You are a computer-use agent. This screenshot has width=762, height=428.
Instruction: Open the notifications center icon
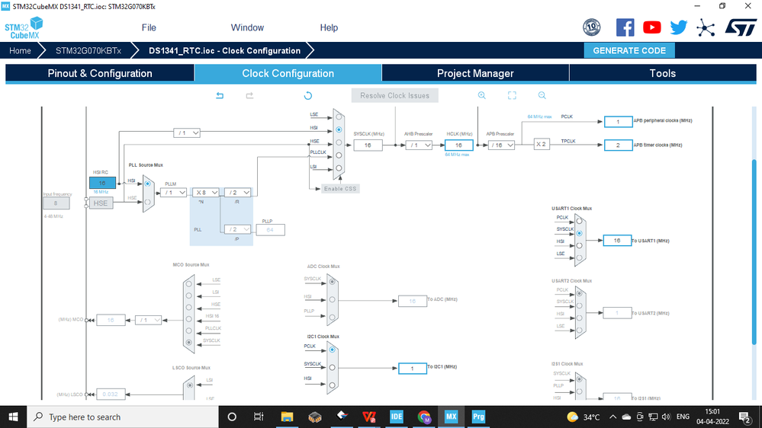(x=744, y=417)
